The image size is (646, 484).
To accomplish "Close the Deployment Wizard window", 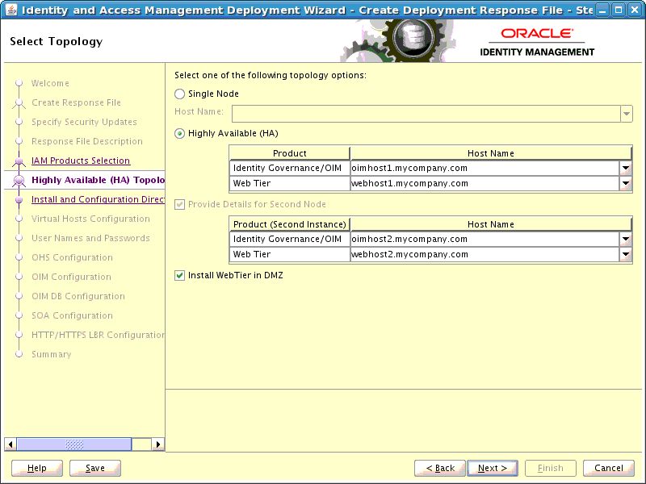I will pos(635,10).
